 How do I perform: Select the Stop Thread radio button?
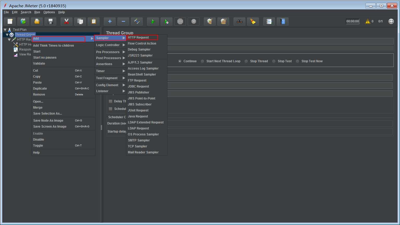click(x=246, y=61)
